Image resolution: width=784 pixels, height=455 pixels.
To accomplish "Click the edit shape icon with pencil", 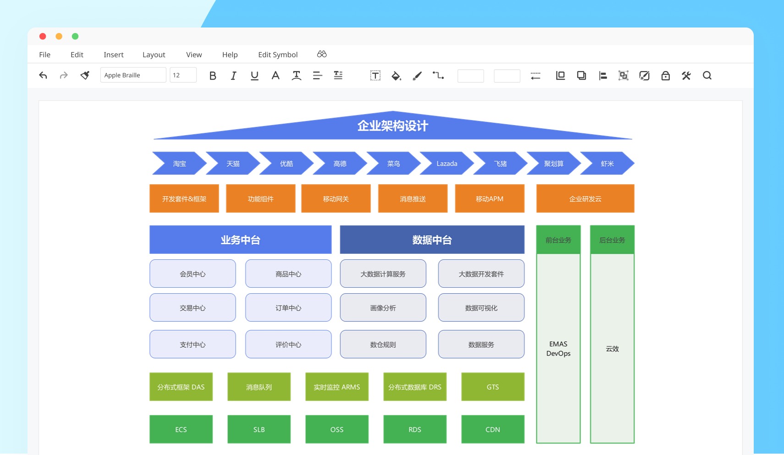I will click(x=644, y=76).
